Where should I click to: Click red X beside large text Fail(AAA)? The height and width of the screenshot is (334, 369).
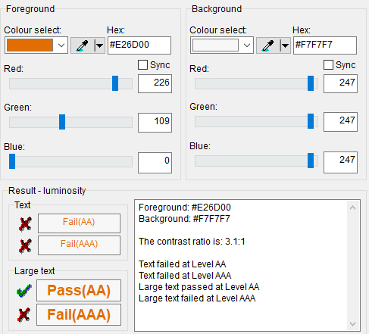click(x=24, y=315)
